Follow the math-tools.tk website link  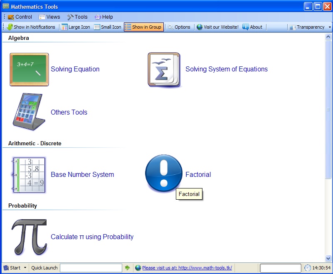pyautogui.click(x=187, y=268)
